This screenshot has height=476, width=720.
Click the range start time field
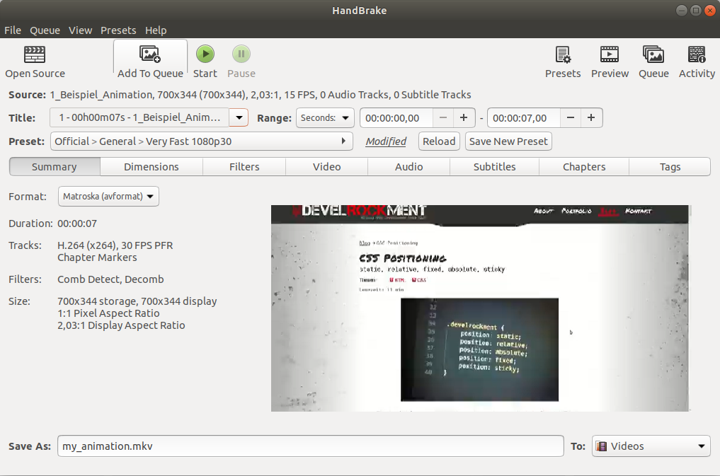point(396,118)
